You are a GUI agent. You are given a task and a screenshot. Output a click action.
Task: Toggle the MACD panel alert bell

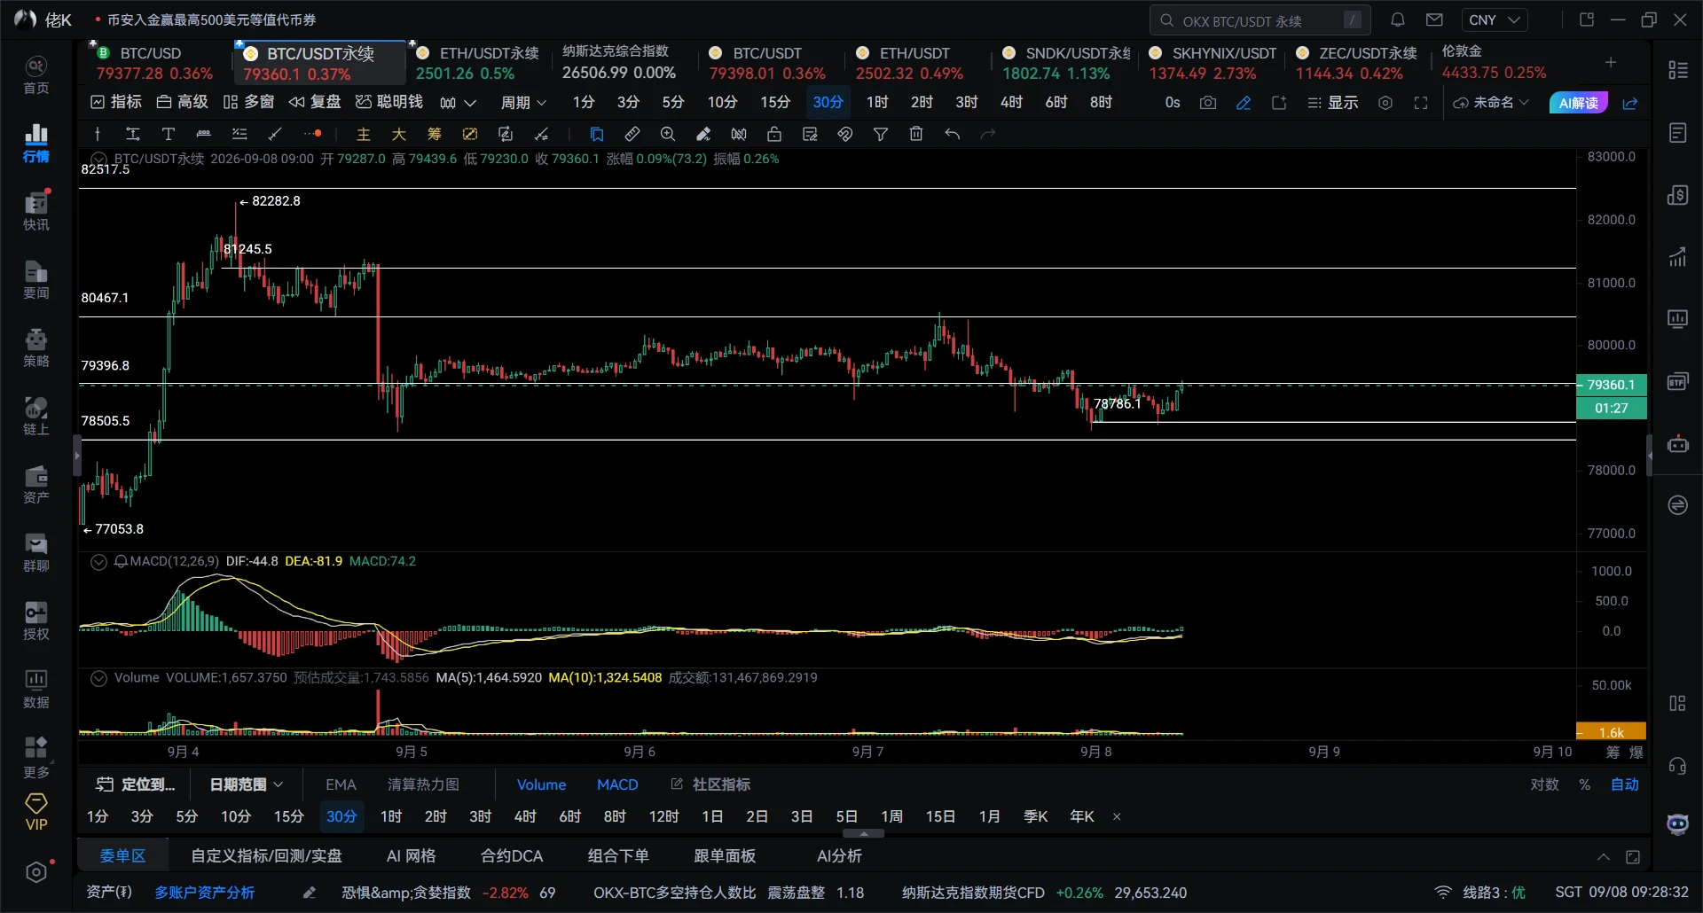[122, 561]
